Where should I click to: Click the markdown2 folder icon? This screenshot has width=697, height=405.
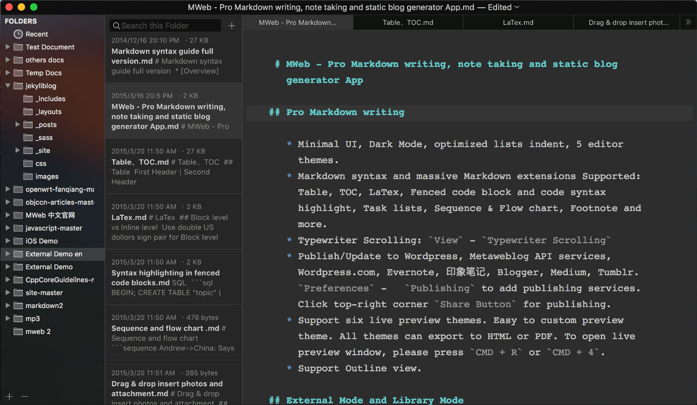[18, 306]
